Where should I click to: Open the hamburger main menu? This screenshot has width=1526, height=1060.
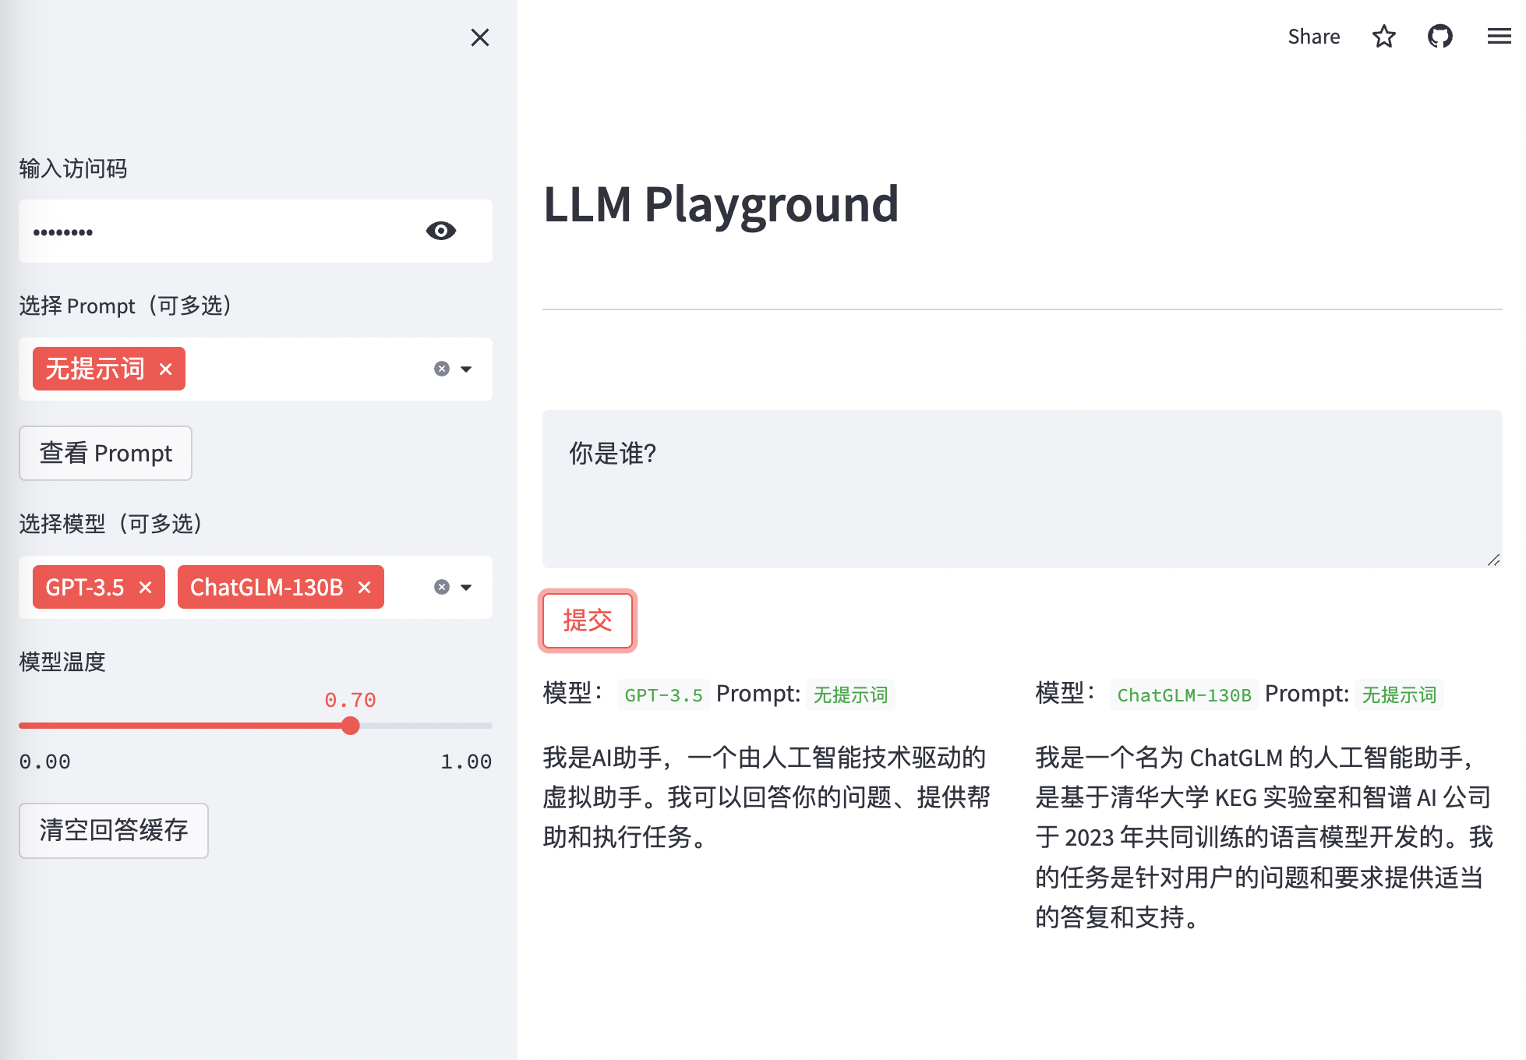pos(1498,37)
